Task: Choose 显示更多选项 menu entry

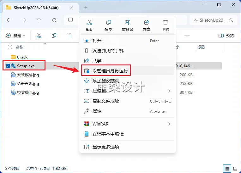Action: [x=127, y=147]
